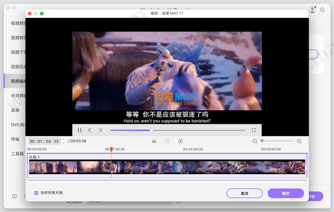Click the 确定 button
The height and width of the screenshot is (212, 334).
pyautogui.click(x=286, y=193)
